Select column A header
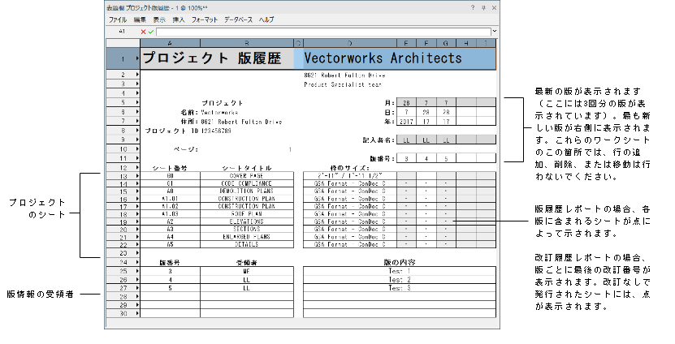 170,43
